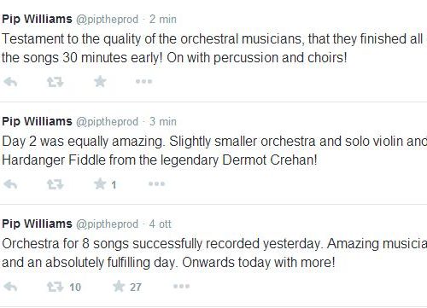This screenshot has width=427, height=308.
Task: Expand more options on the 3 min tweet
Action: coord(156,184)
